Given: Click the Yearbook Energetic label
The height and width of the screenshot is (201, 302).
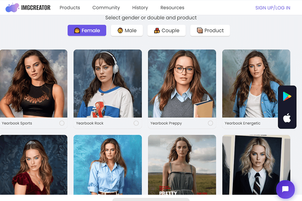Looking at the screenshot, I should [x=243, y=123].
